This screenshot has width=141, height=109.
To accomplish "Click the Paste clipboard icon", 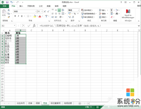I will (4, 12).
